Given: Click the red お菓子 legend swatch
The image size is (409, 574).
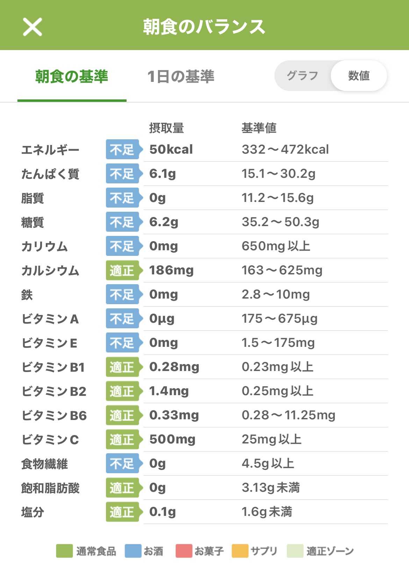Looking at the screenshot, I should (184, 551).
